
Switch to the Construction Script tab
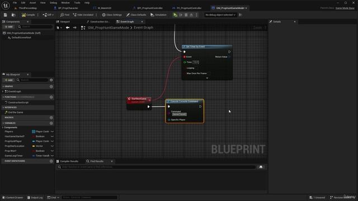point(99,22)
